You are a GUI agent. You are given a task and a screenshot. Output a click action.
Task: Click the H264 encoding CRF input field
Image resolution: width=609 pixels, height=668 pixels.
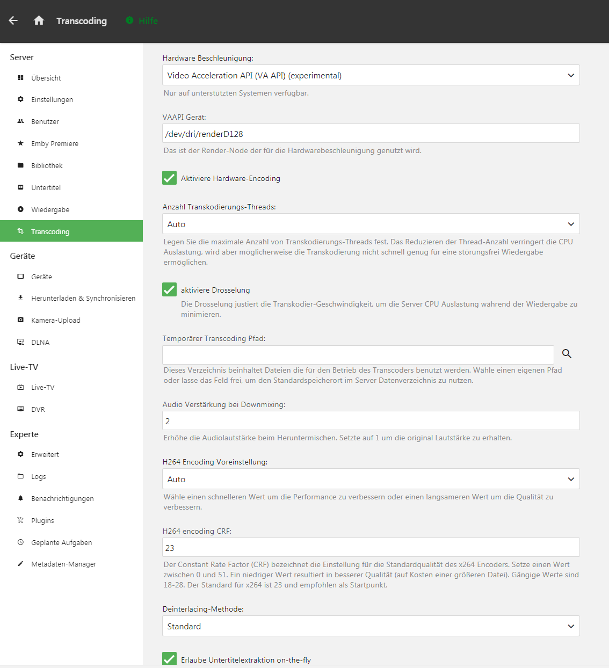pos(371,548)
